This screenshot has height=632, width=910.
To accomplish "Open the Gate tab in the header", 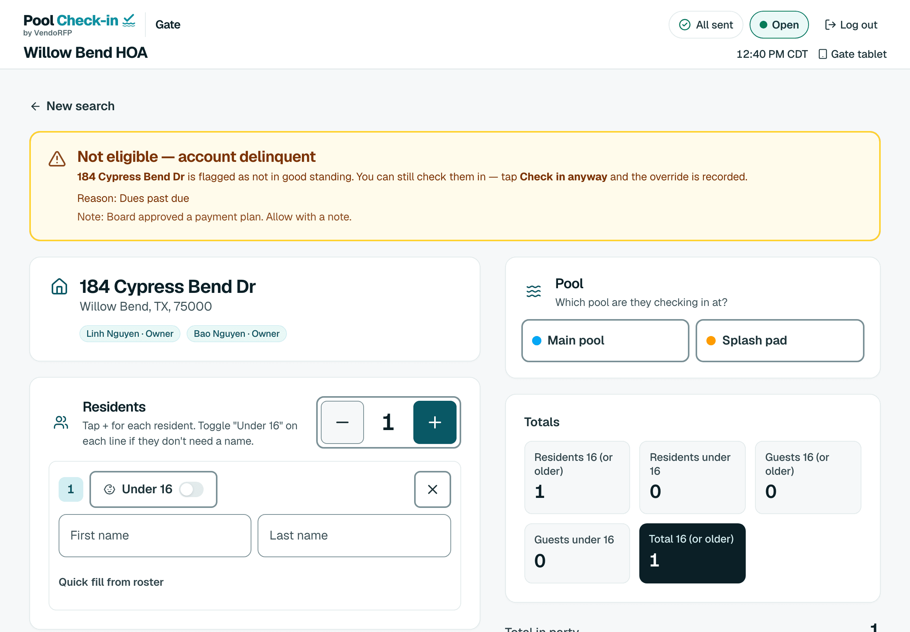I will pyautogui.click(x=168, y=25).
